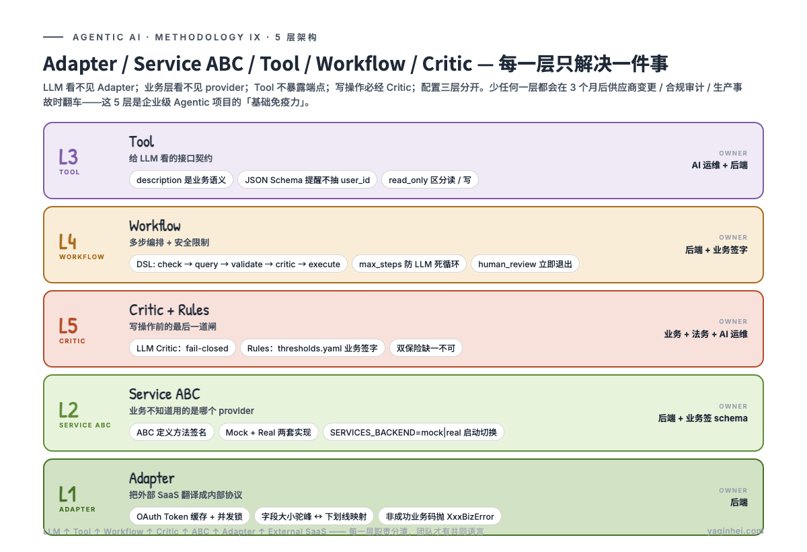Click the 'max_steps 防 LLM 死循环' chip
This screenshot has height=552, width=807.
[x=409, y=264]
